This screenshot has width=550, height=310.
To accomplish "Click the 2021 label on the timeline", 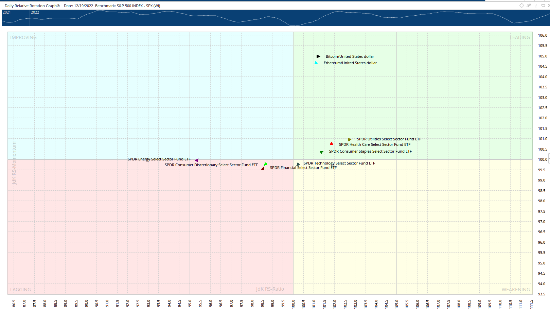I will (7, 12).
